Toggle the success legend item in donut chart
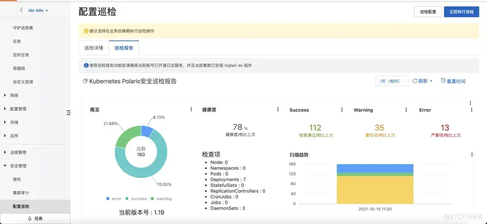 [x=136, y=199]
